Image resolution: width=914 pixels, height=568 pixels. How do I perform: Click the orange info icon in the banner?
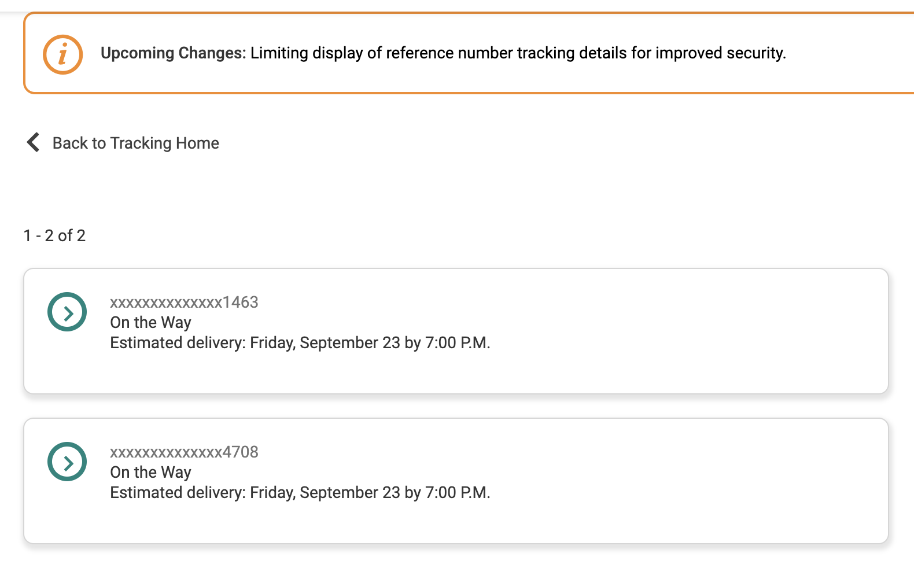click(62, 54)
